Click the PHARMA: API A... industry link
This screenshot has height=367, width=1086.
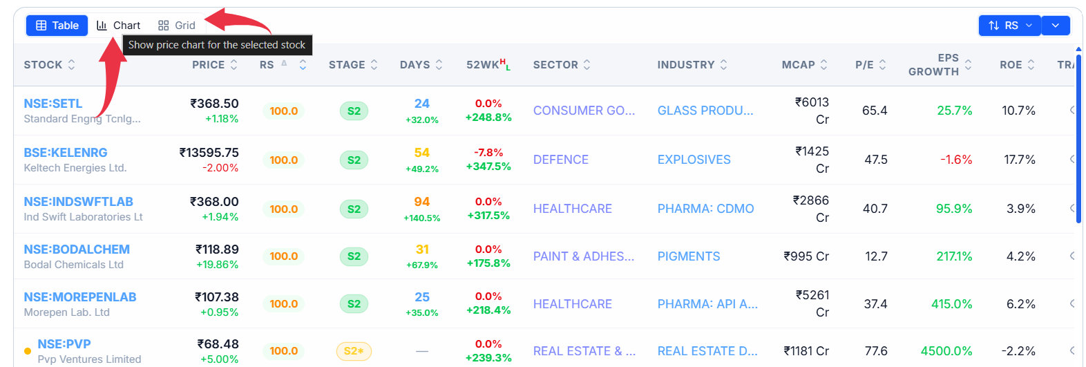click(x=708, y=304)
